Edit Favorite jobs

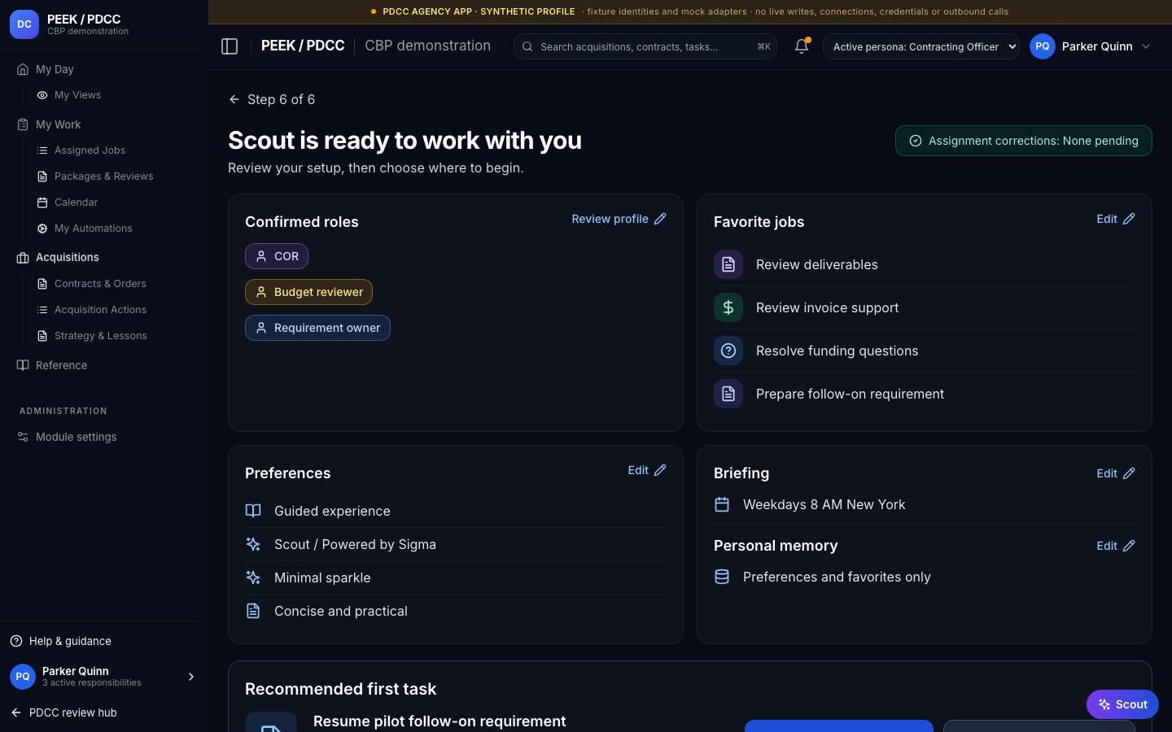(1115, 219)
